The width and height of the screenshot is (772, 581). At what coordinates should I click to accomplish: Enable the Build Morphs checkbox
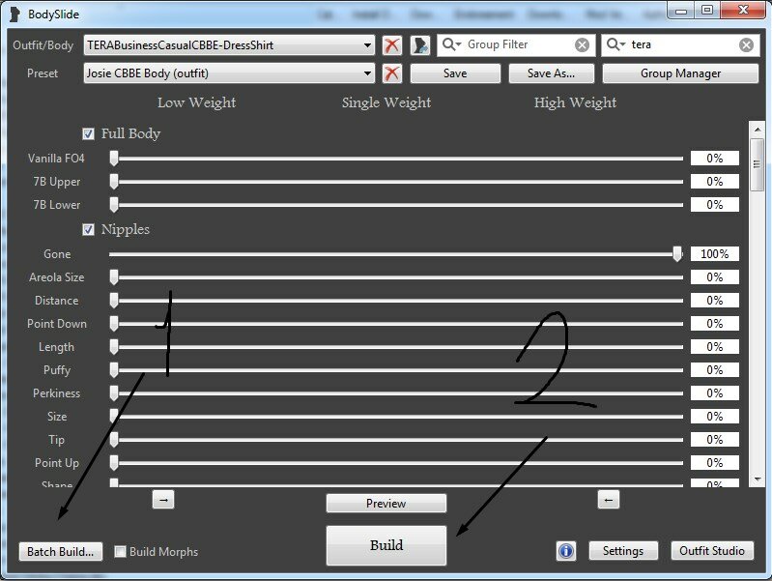click(x=120, y=551)
